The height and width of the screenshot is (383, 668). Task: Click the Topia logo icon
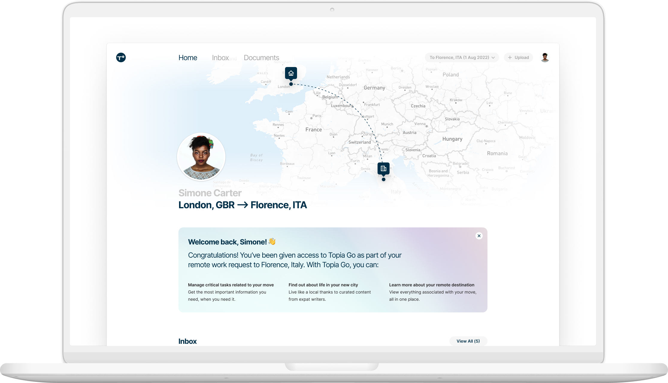121,57
